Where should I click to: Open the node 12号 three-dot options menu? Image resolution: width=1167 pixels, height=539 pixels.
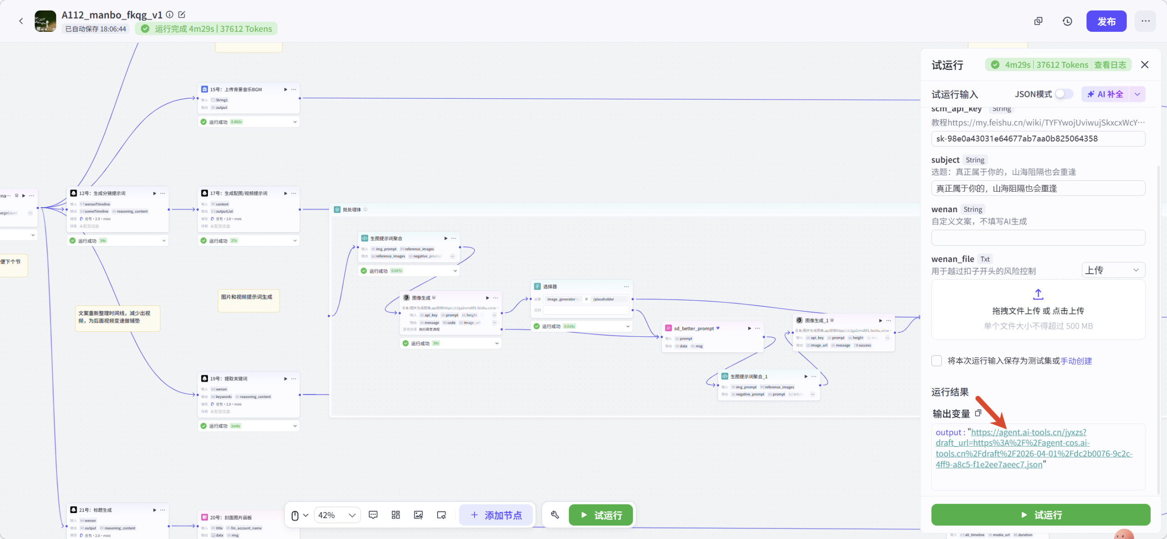tap(163, 193)
